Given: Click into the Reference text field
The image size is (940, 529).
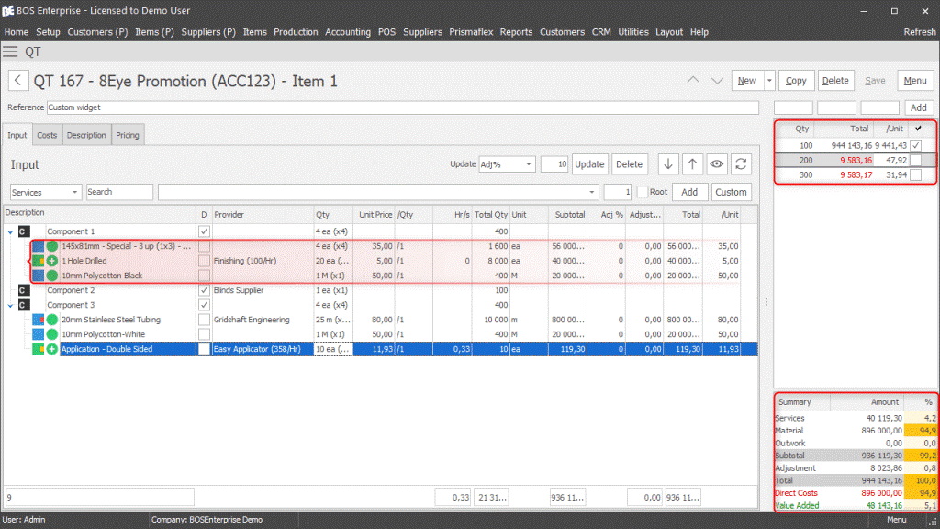Looking at the screenshot, I should tap(403, 107).
